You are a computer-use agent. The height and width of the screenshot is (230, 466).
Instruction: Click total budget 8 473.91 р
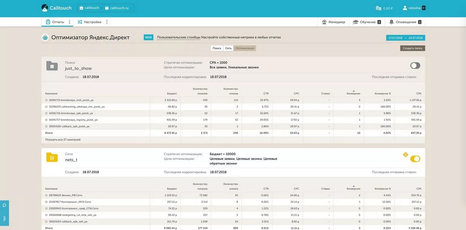(x=171, y=133)
